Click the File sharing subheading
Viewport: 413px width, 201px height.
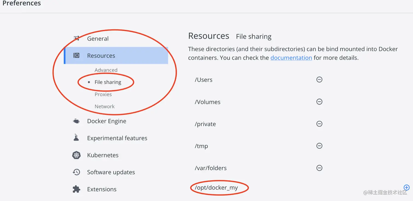[254, 36]
